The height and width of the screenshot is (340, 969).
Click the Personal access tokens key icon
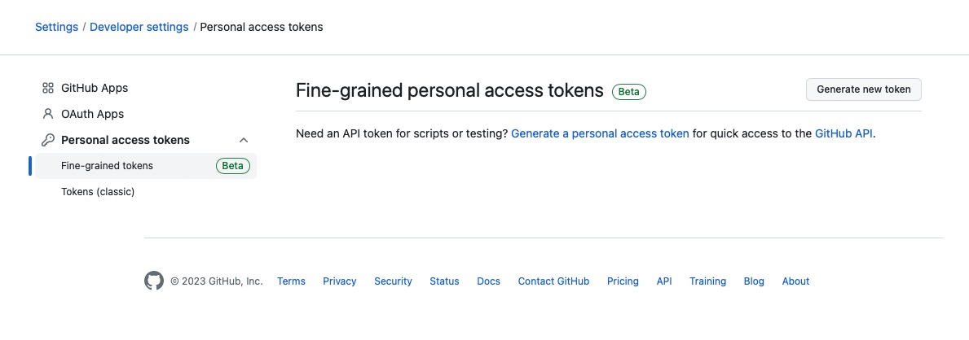(47, 140)
